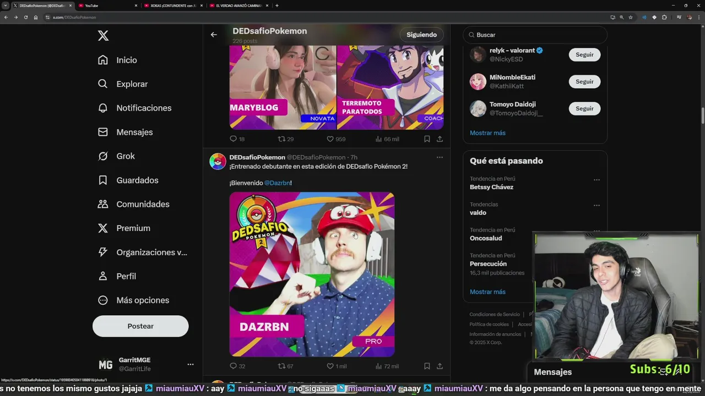Go to Inicio in the sidebar
The height and width of the screenshot is (396, 705).
(117, 60)
